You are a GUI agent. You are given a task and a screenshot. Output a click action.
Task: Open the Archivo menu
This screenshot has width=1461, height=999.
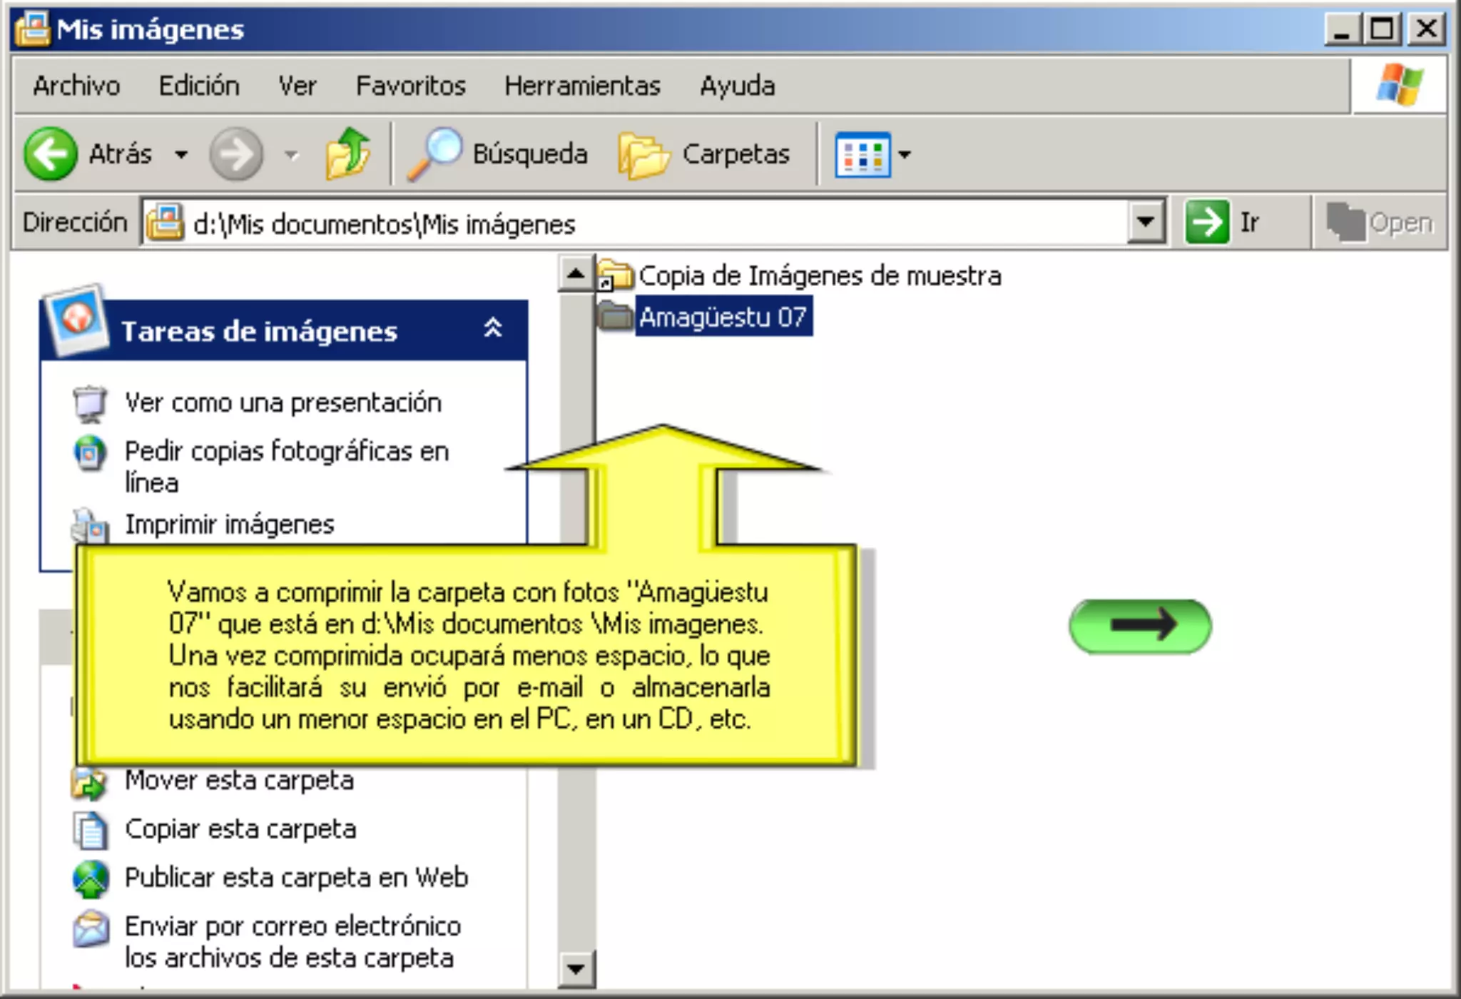[76, 86]
